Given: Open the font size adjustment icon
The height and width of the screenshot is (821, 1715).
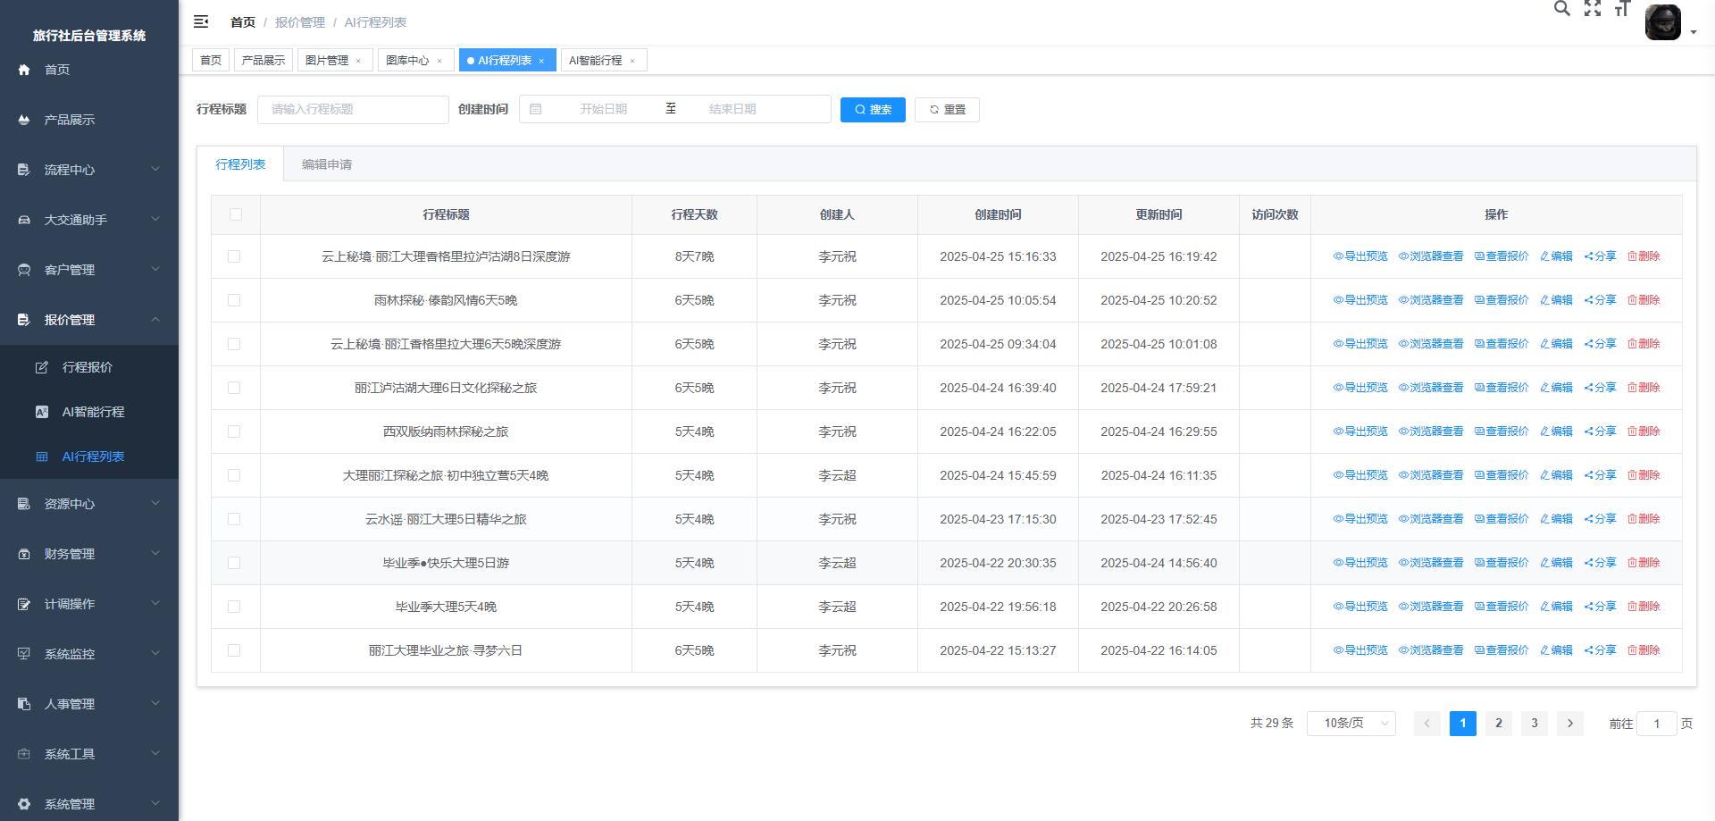Looking at the screenshot, I should [x=1622, y=9].
